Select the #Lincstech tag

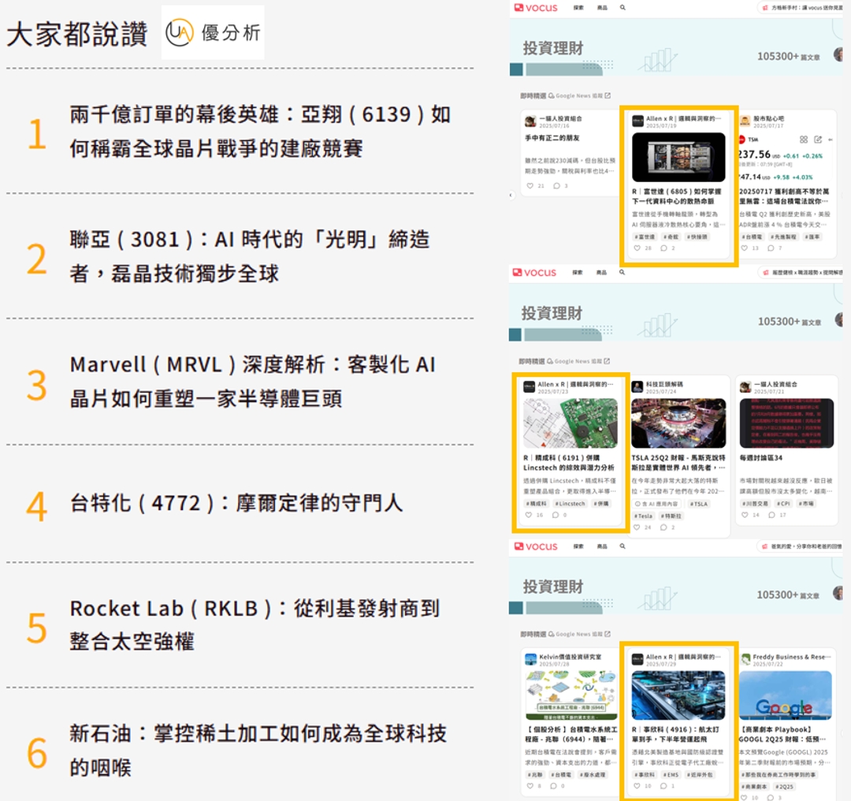pyautogui.click(x=570, y=503)
